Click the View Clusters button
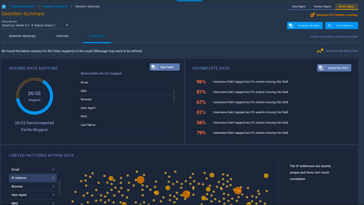The image size is (364, 205). 342,25
